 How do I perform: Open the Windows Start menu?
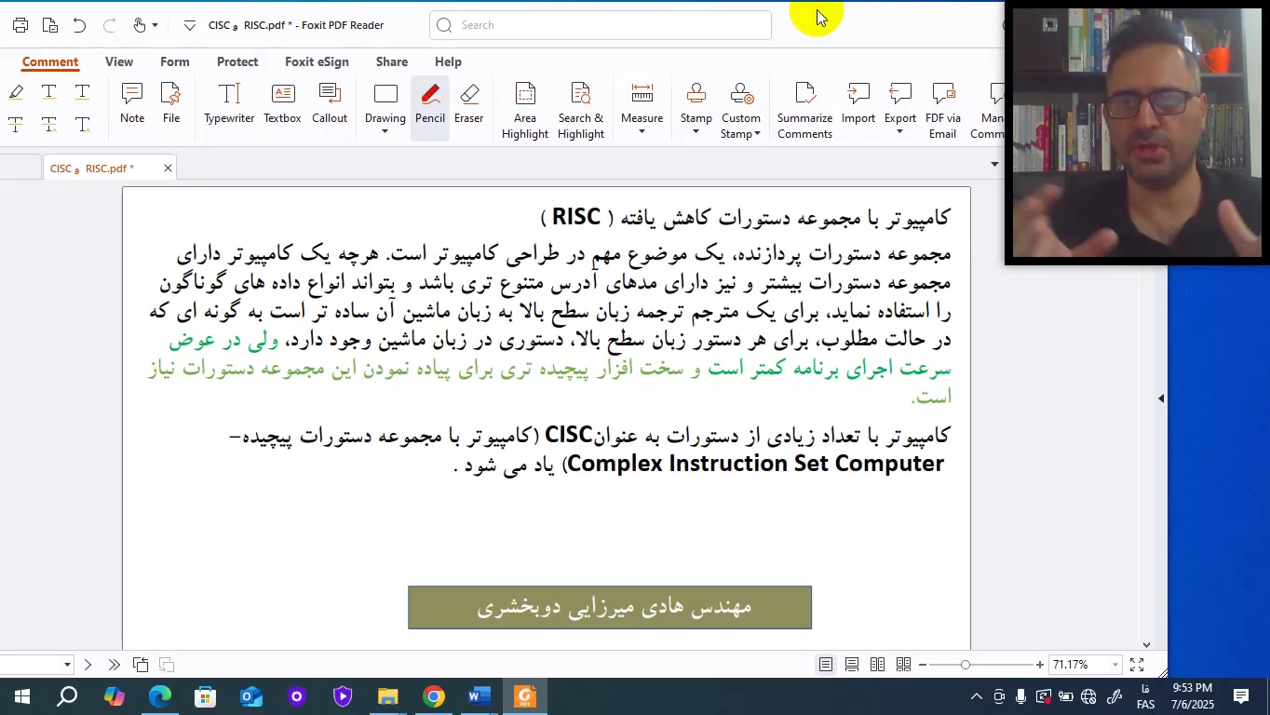tap(20, 696)
